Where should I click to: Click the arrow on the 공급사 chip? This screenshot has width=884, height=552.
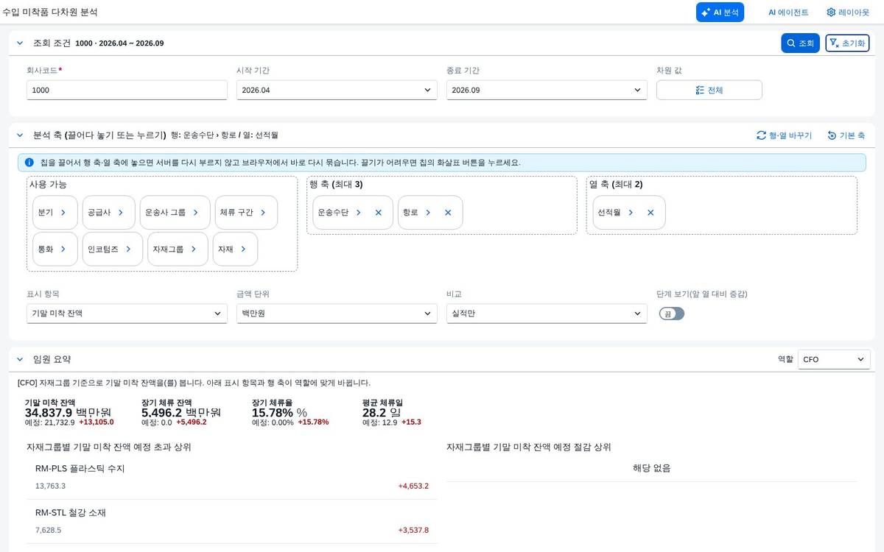pos(121,212)
